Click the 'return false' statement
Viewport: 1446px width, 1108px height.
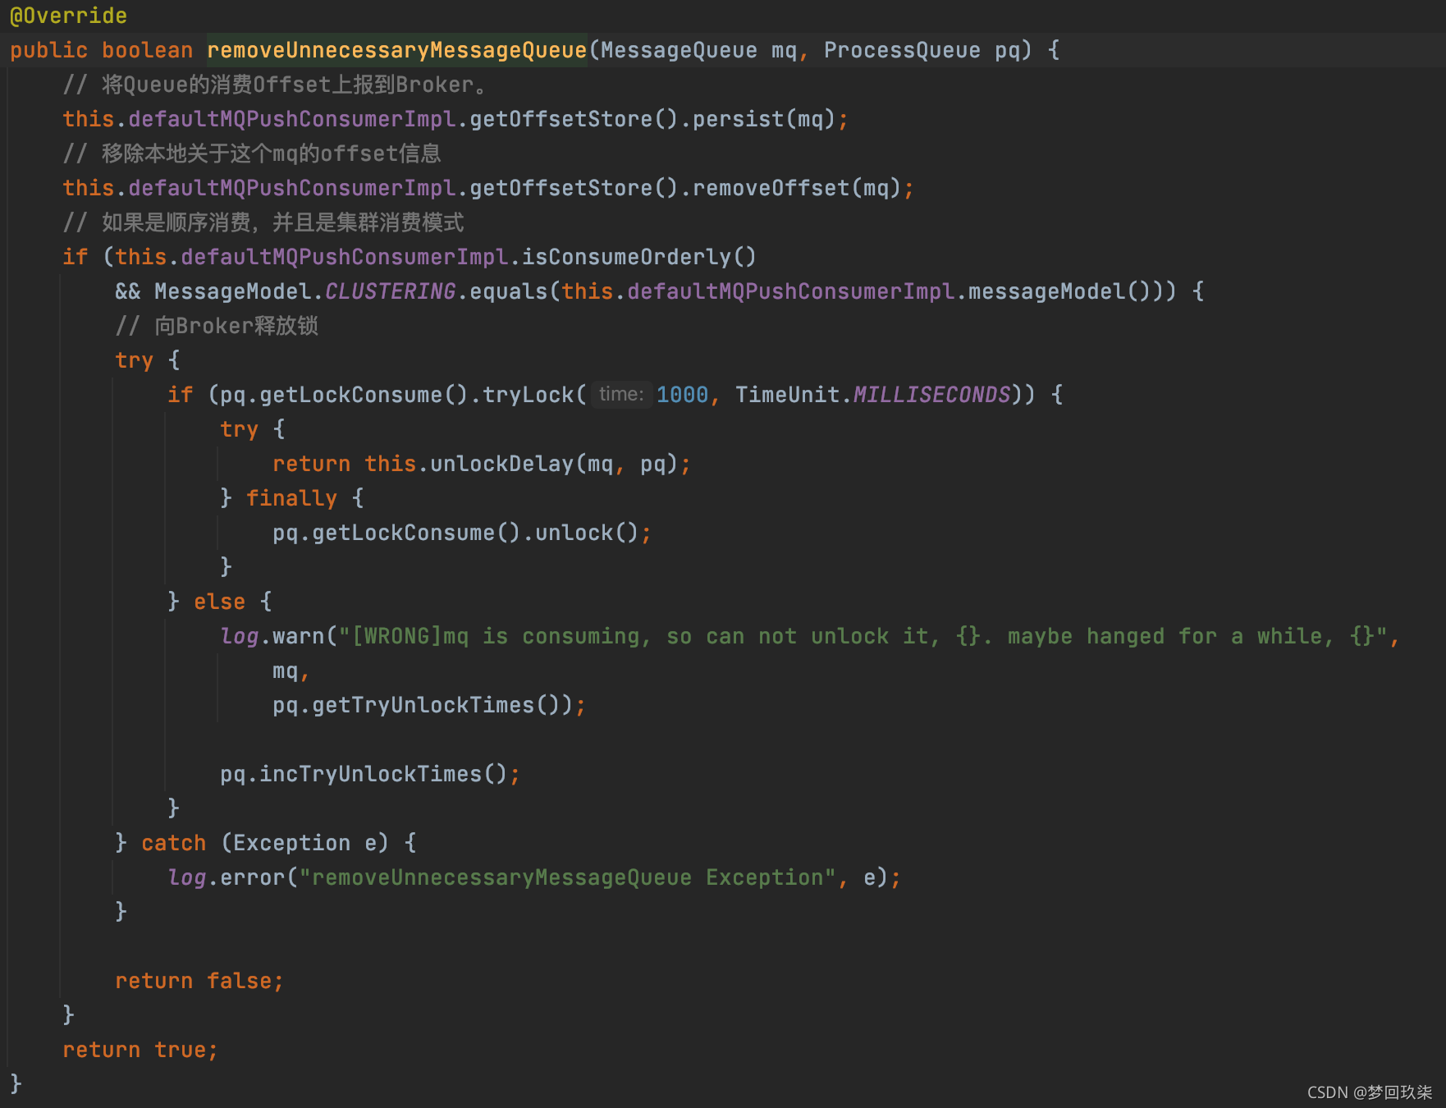199,981
